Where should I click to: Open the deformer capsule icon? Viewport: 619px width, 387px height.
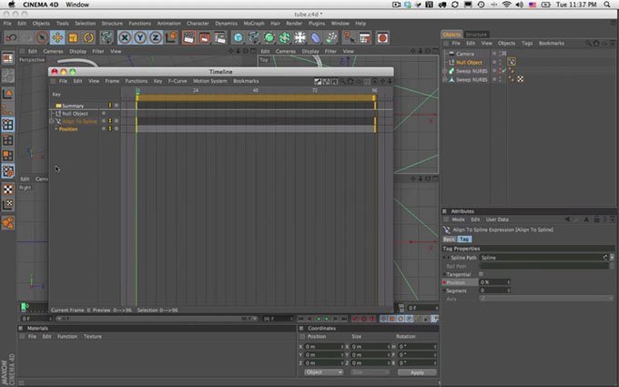(x=316, y=38)
